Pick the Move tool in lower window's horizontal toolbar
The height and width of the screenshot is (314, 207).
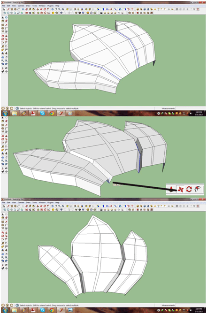[41, 206]
